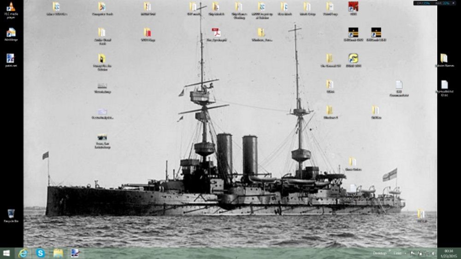This screenshot has height=259, width=461.
Task: Click the Windows Start button
Action: pyautogui.click(x=6, y=253)
